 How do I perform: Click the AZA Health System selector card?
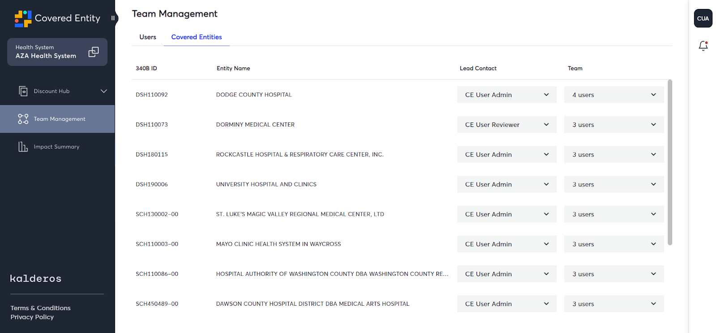(57, 52)
